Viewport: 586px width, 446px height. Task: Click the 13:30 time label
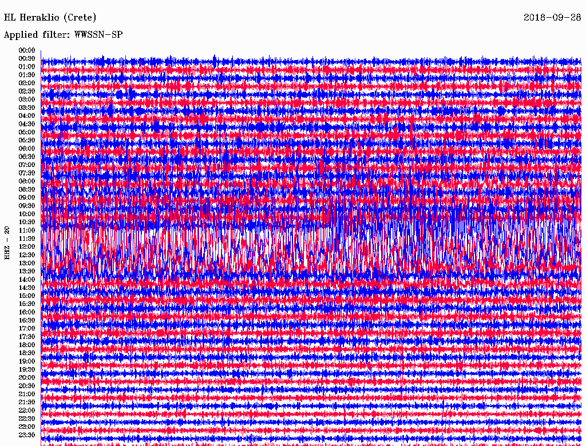click(x=27, y=271)
